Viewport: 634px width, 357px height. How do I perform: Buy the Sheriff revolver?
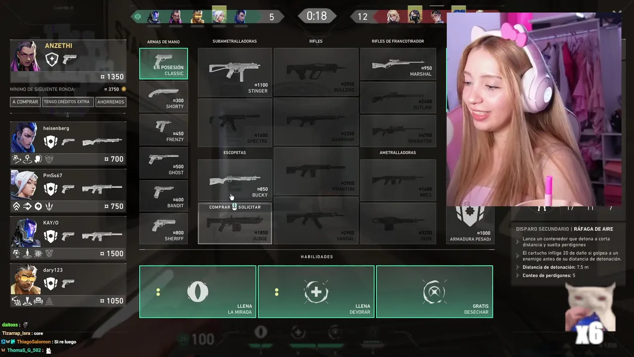(163, 229)
